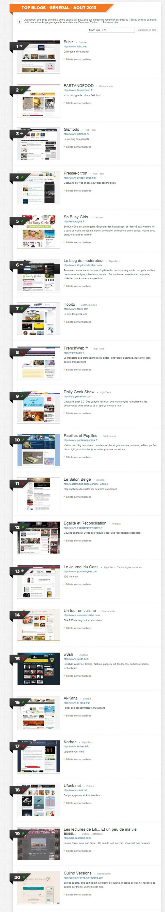Expand 'Billets remarquables' under Le blog du modérateur
165x912 pixels.
[78, 286]
